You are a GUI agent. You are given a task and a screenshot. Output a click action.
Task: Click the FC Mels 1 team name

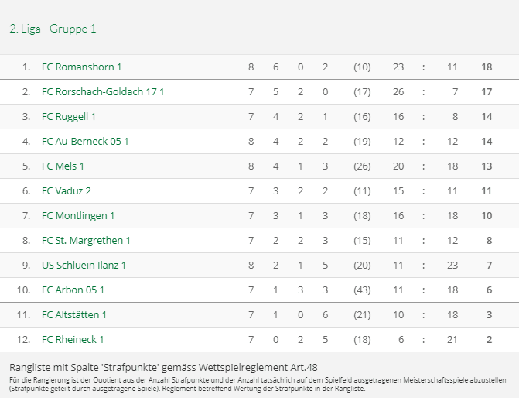click(63, 166)
